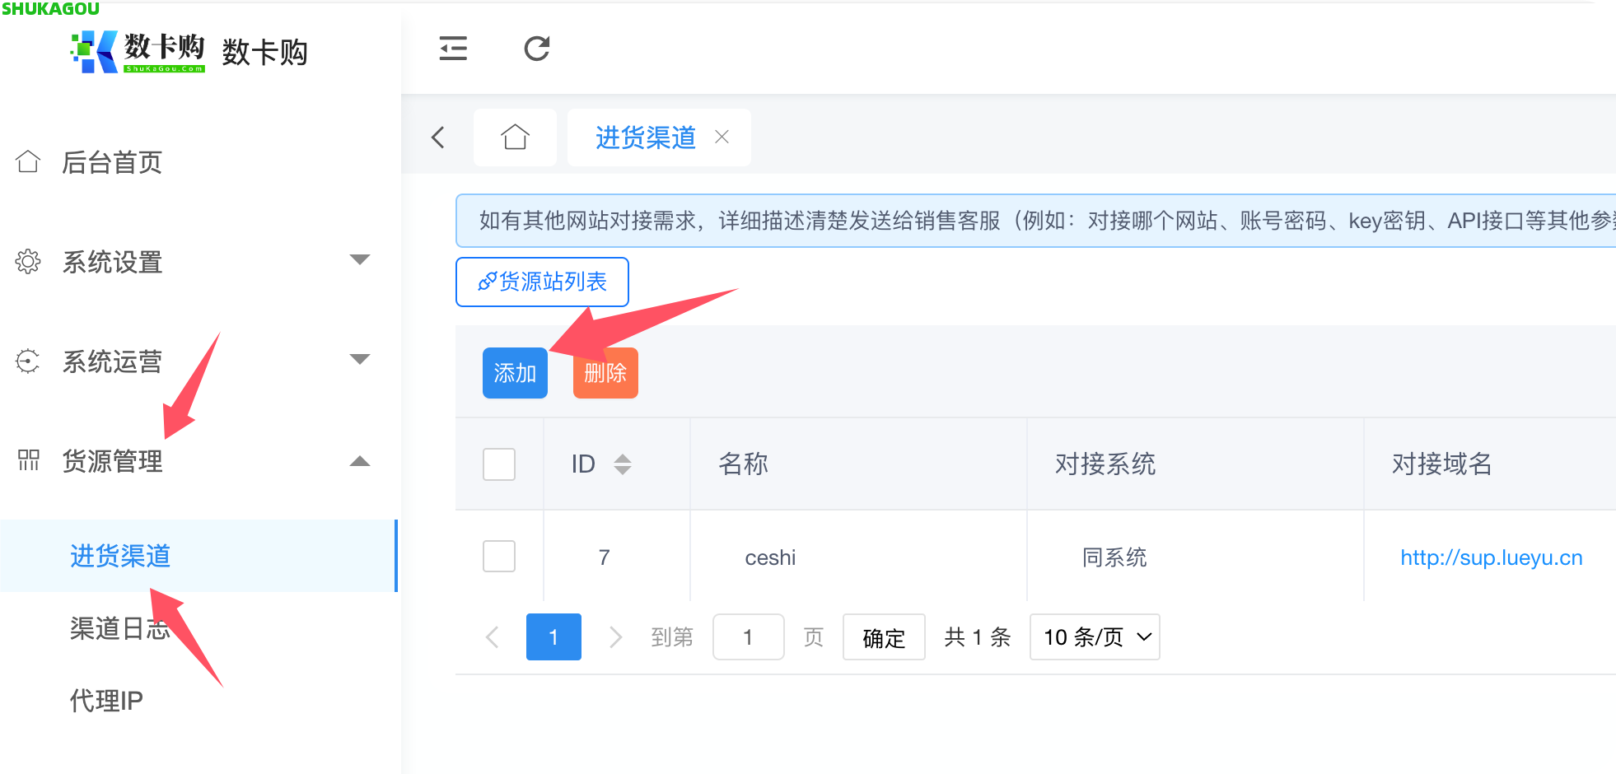Click the home icon in the breadcrumb

(515, 137)
